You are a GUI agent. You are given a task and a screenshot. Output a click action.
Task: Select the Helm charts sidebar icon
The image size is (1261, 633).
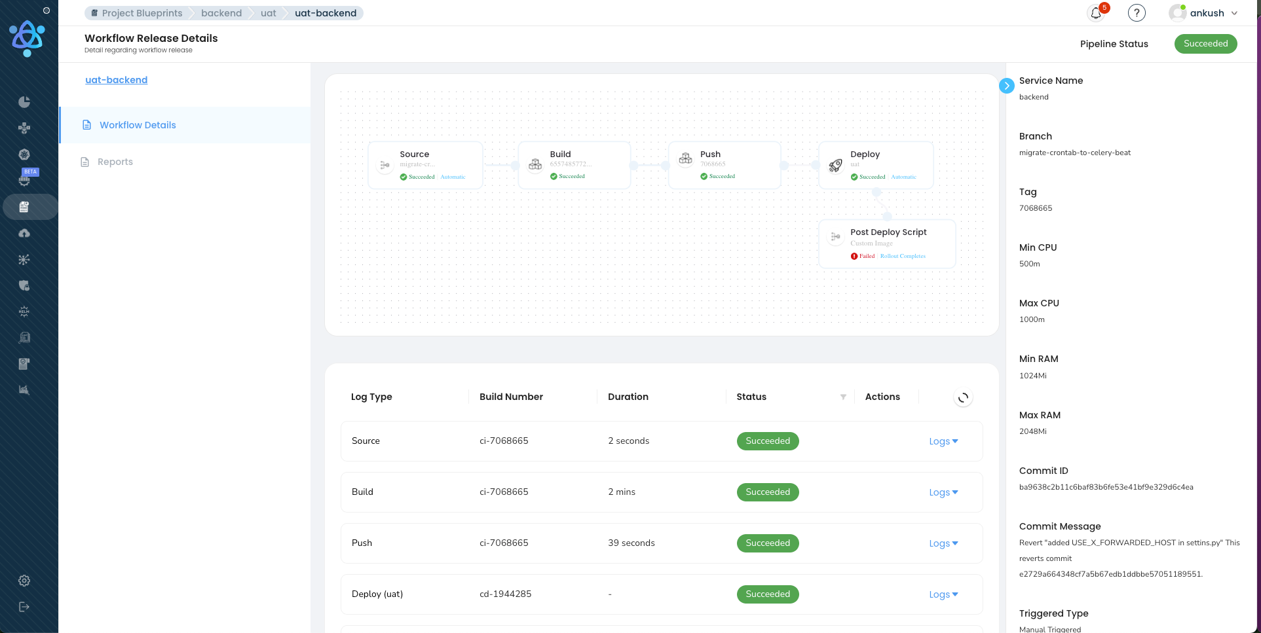tap(24, 312)
